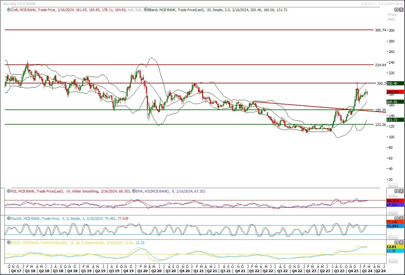Click the 12.81 MACD value tag

[x=395, y=246]
